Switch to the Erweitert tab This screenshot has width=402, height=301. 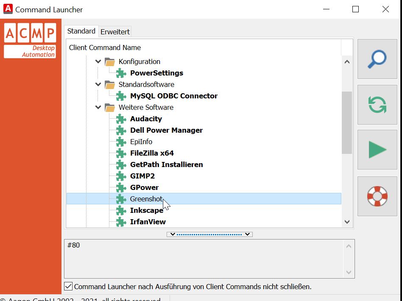point(115,32)
